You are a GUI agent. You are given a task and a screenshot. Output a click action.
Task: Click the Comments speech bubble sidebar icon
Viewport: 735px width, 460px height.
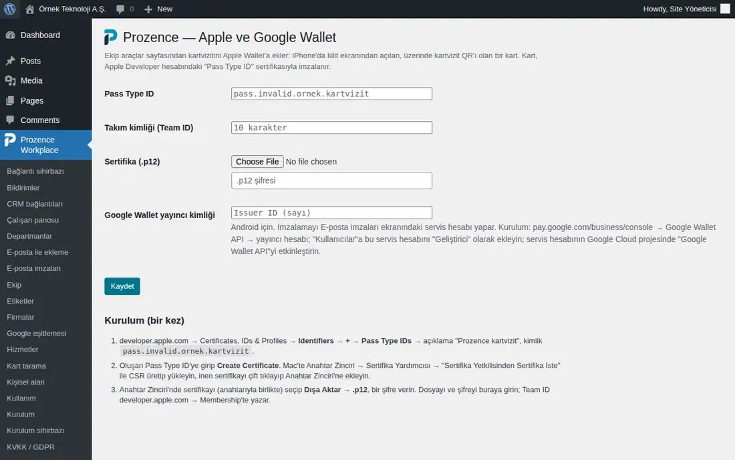coord(10,120)
